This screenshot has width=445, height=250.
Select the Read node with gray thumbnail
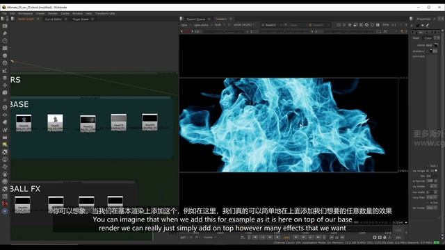tap(119, 122)
